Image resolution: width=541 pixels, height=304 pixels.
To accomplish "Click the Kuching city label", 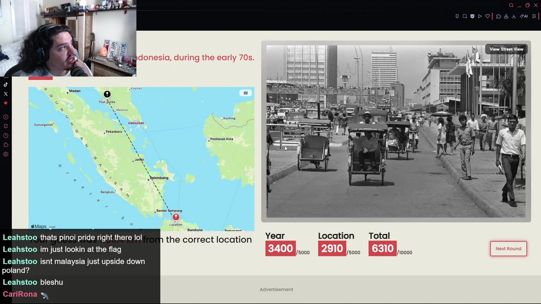I will click(229, 118).
